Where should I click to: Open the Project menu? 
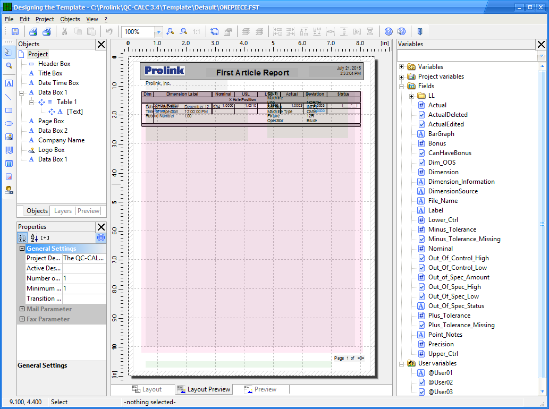tap(45, 19)
